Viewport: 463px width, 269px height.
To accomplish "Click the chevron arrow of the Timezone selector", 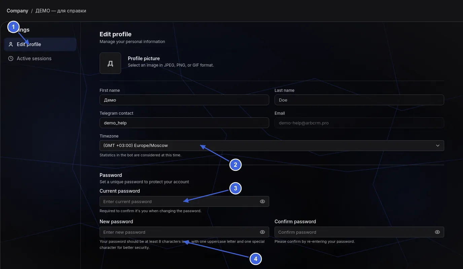I will coord(438,146).
